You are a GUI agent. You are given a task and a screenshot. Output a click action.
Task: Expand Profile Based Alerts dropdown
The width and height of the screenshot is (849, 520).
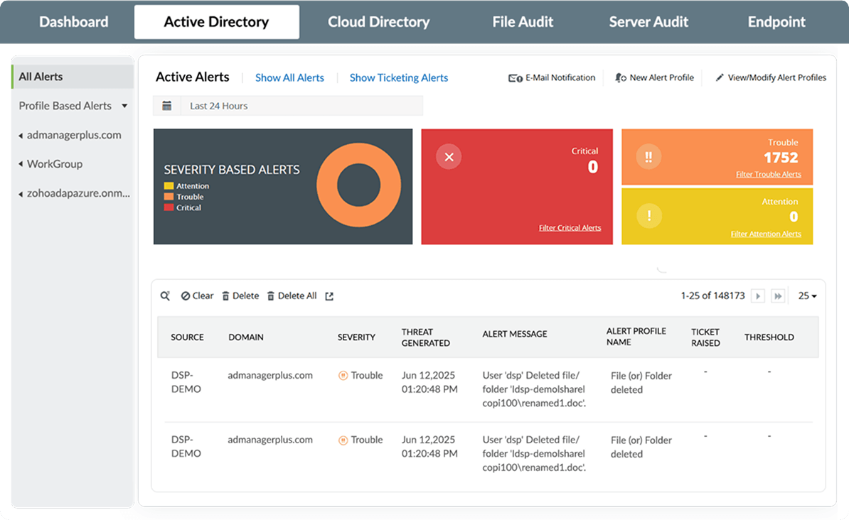click(x=124, y=106)
